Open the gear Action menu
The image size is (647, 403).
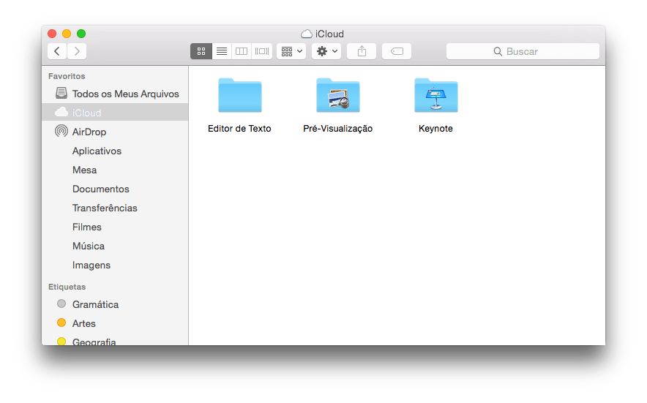[326, 51]
